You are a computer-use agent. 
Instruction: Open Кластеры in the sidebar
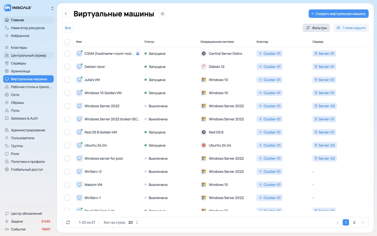click(29, 48)
